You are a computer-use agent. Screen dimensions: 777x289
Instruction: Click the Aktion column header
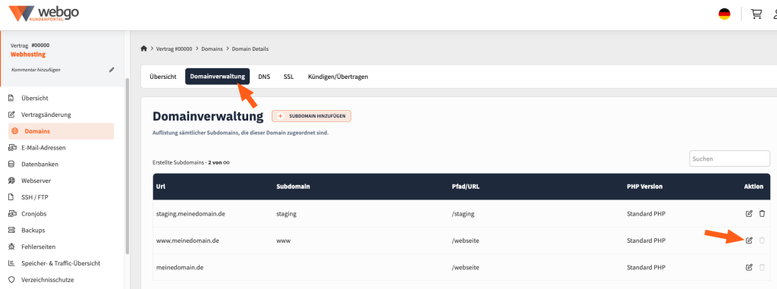pos(753,187)
